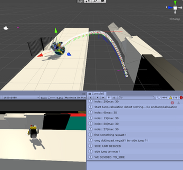This screenshot has height=170, width=183.
Task: Toggle the pause button in the console toolbar
Action: (109, 98)
